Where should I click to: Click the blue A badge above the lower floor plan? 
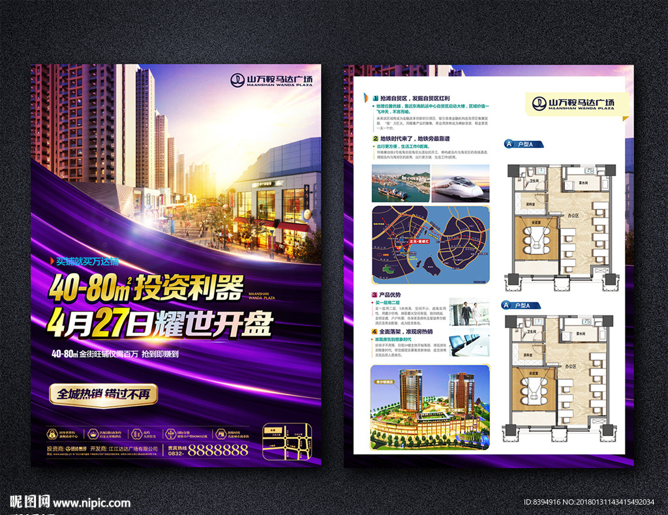pos(506,305)
